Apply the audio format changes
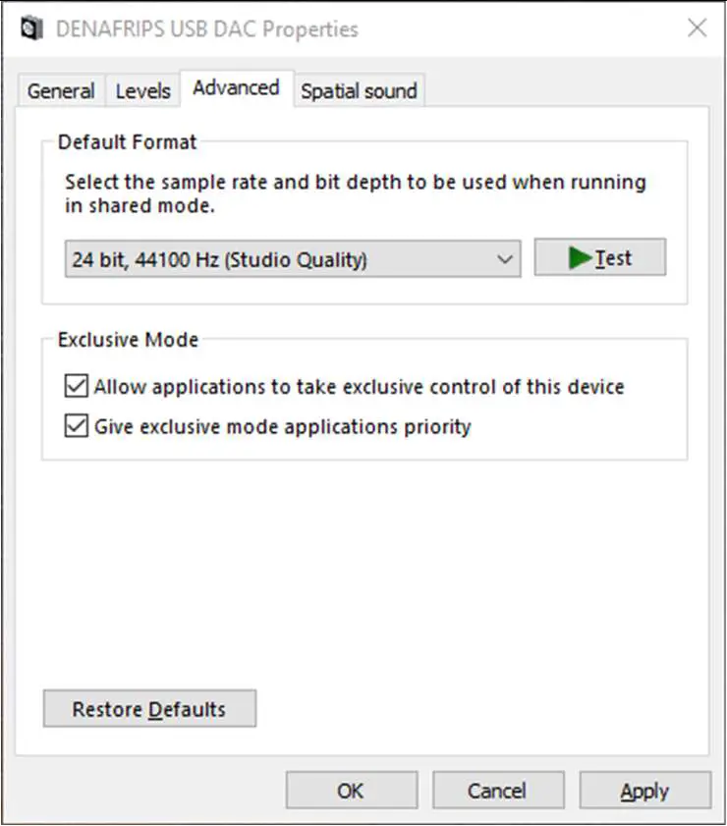This screenshot has width=727, height=826. [645, 790]
